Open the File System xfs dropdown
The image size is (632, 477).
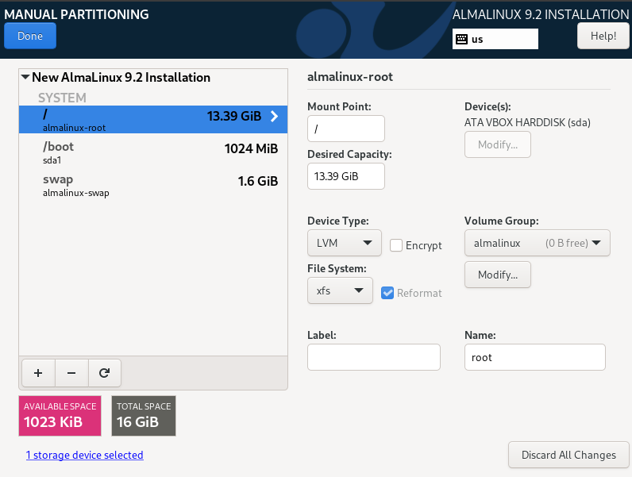pos(340,290)
